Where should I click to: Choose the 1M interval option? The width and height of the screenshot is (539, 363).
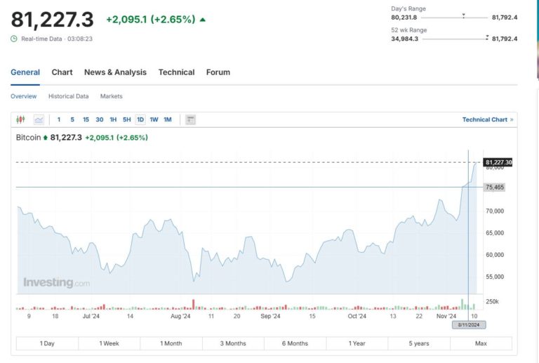click(168, 119)
